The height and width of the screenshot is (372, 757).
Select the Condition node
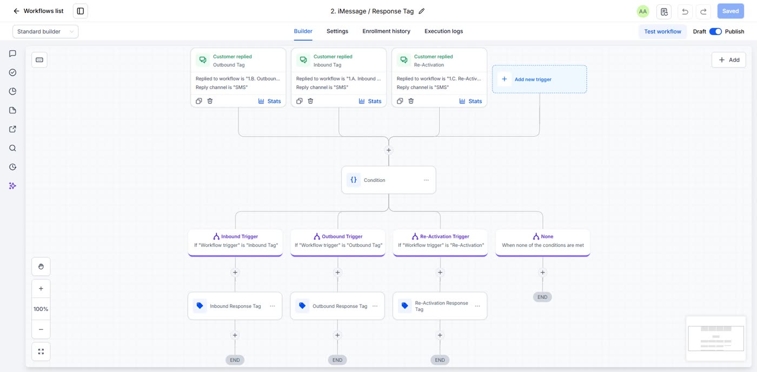(388, 180)
